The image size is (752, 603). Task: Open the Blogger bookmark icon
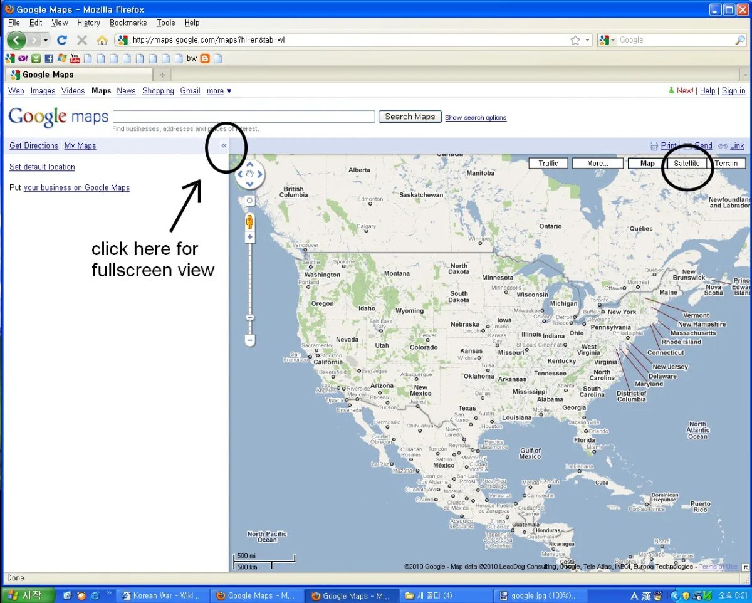click(x=205, y=58)
